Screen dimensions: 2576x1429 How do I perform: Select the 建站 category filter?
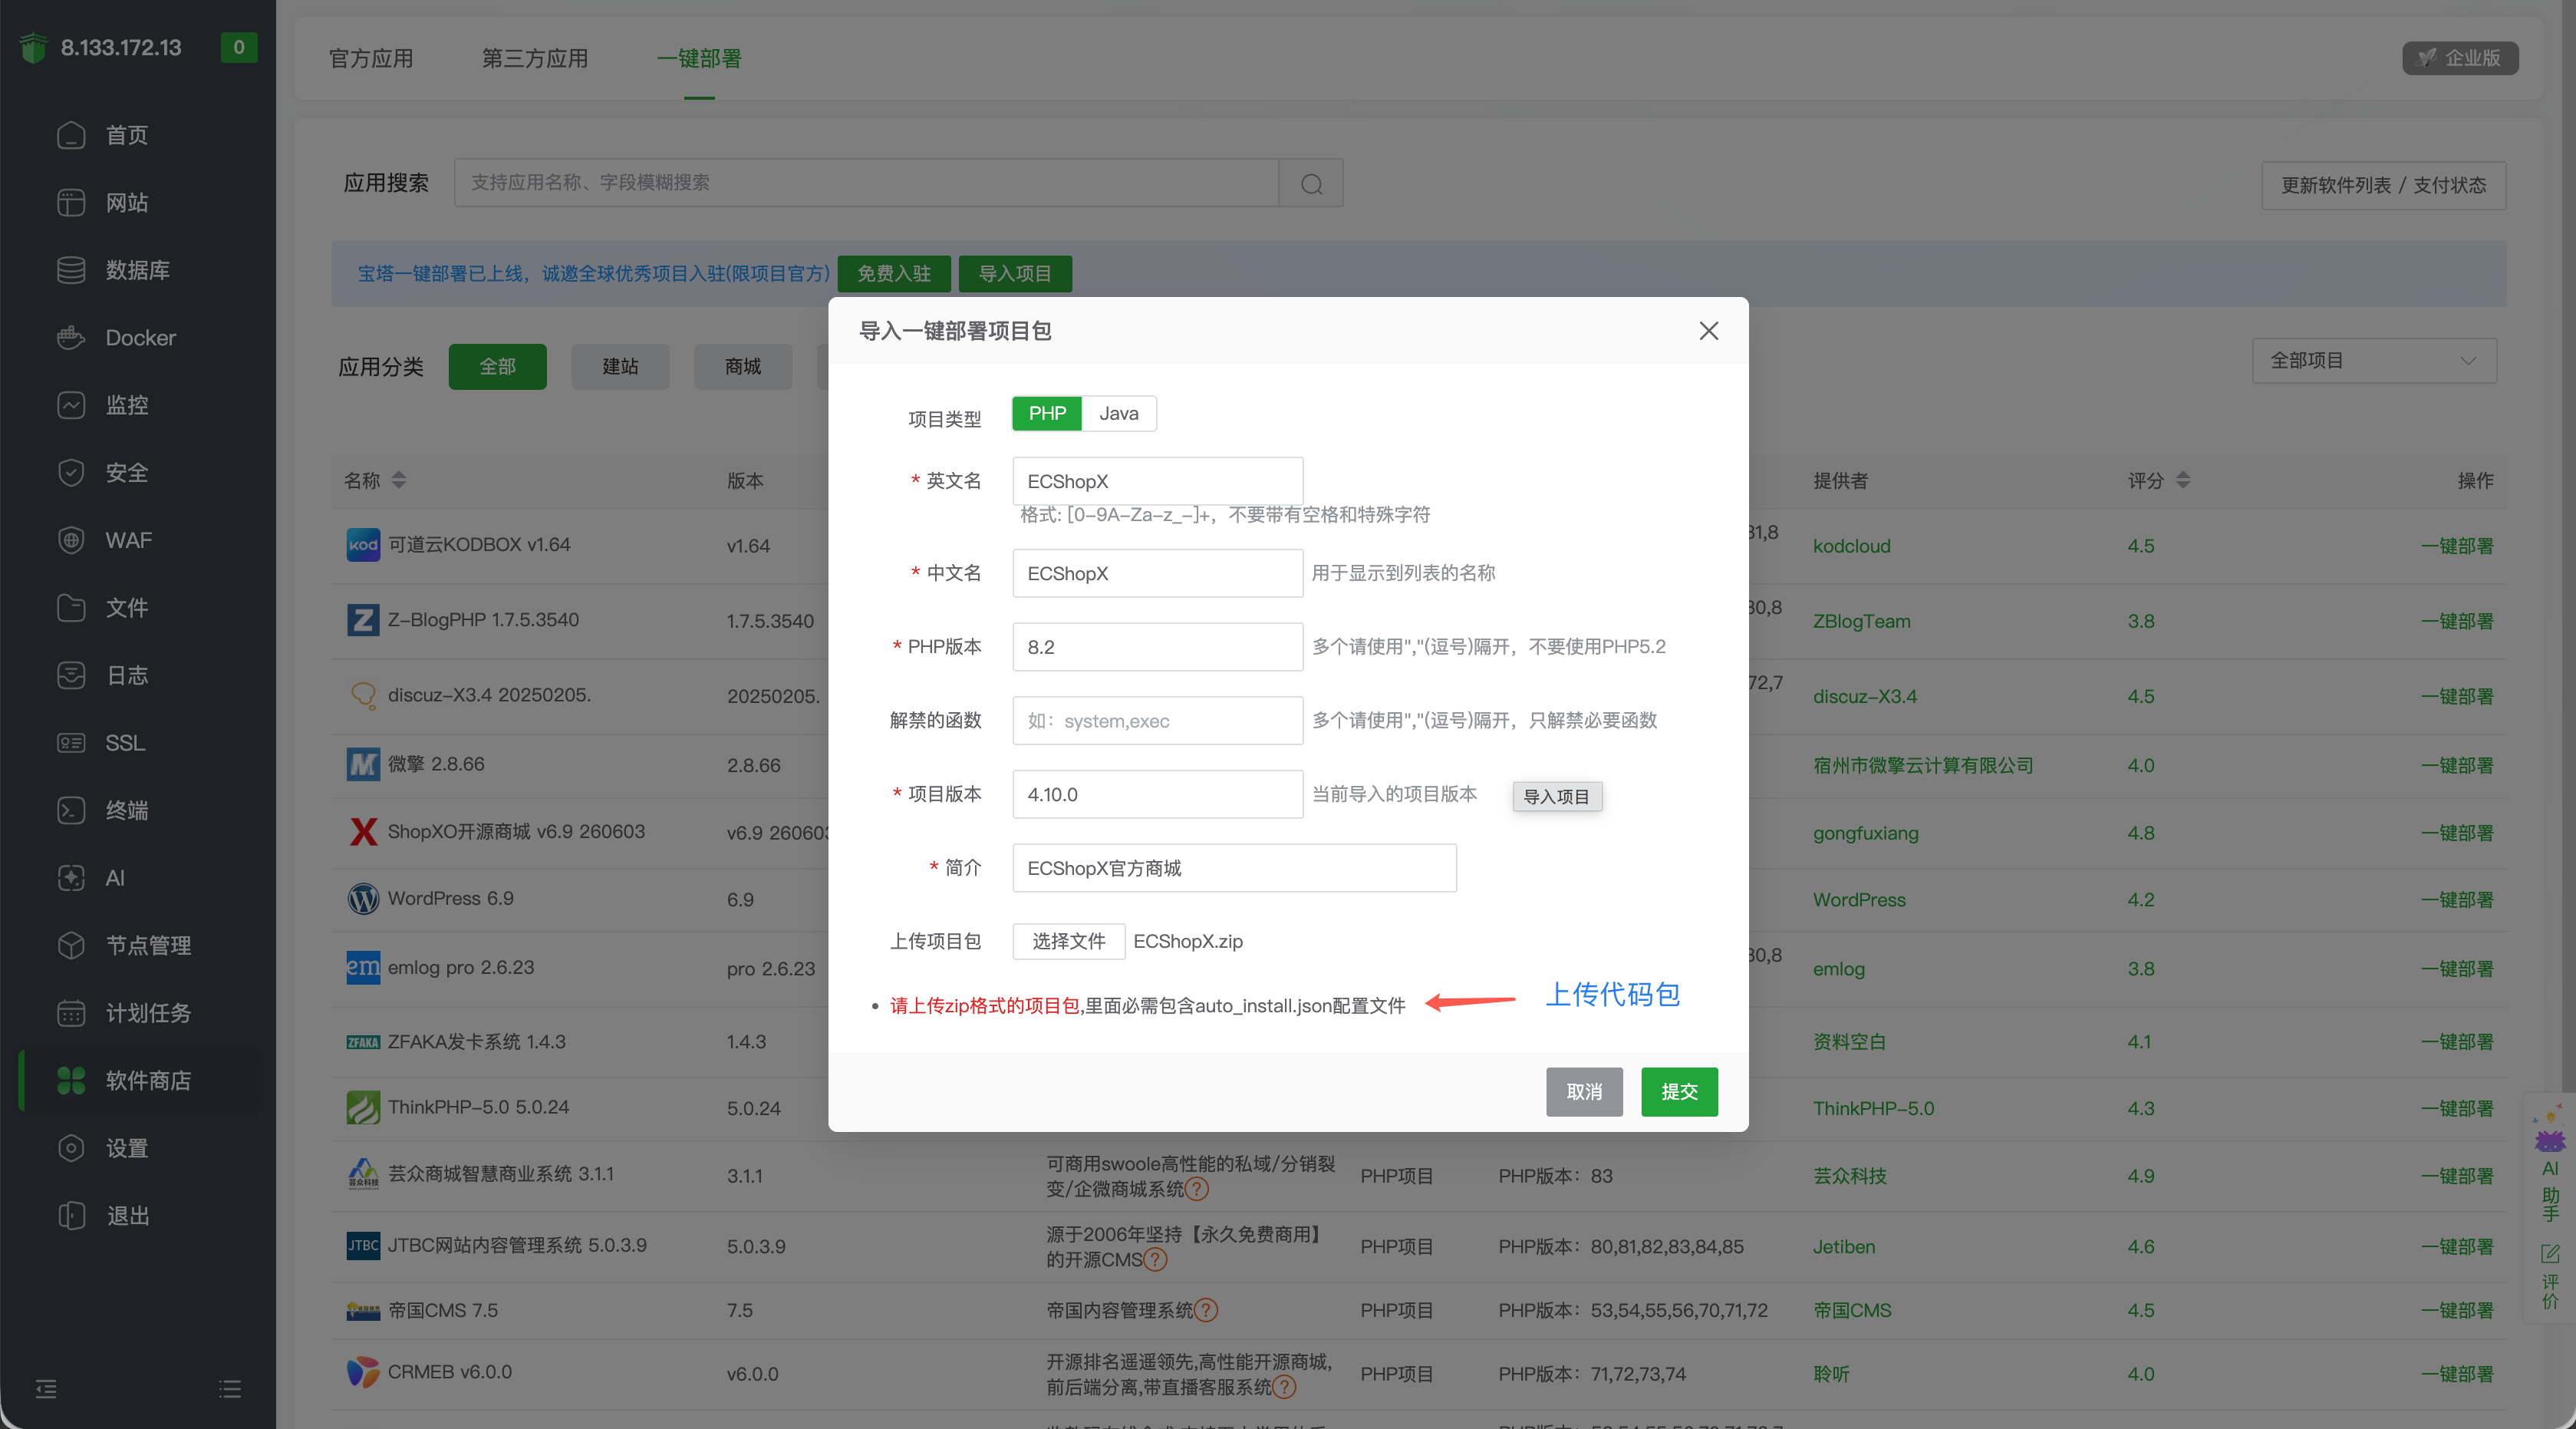pyautogui.click(x=620, y=366)
